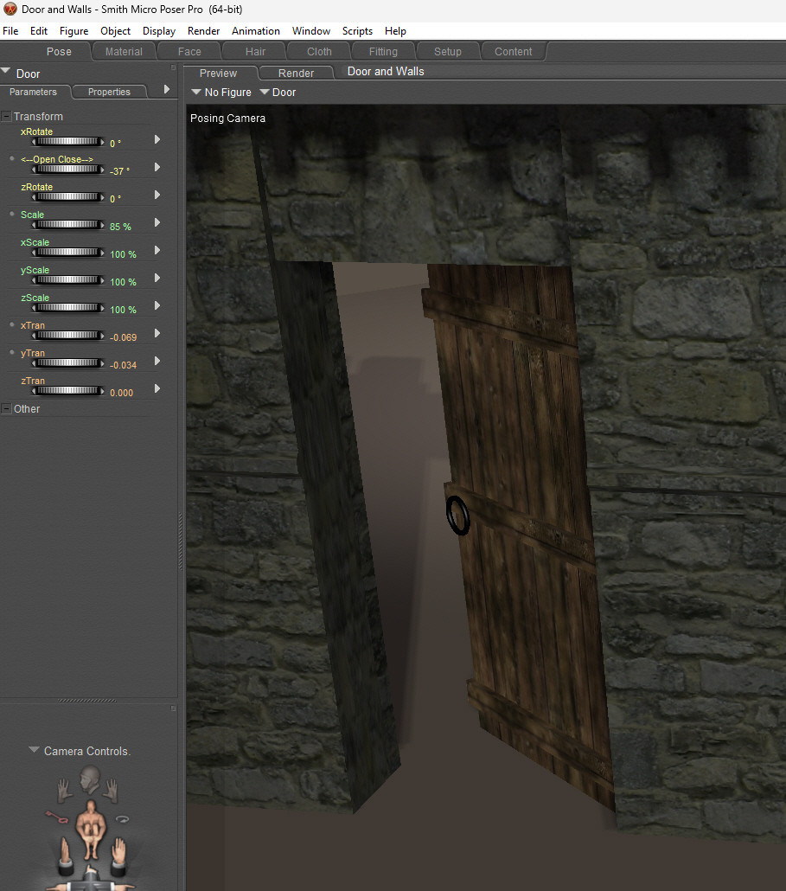This screenshot has width=786, height=891.
Task: Open the Door actor dropdown in Parameters panel
Action: 6,72
